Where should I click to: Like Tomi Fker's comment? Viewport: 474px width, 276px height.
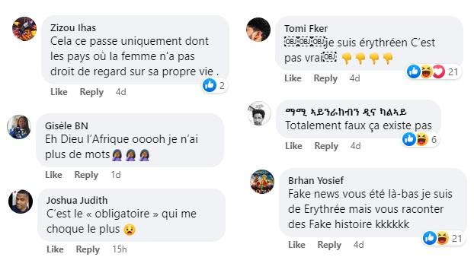pyautogui.click(x=293, y=78)
